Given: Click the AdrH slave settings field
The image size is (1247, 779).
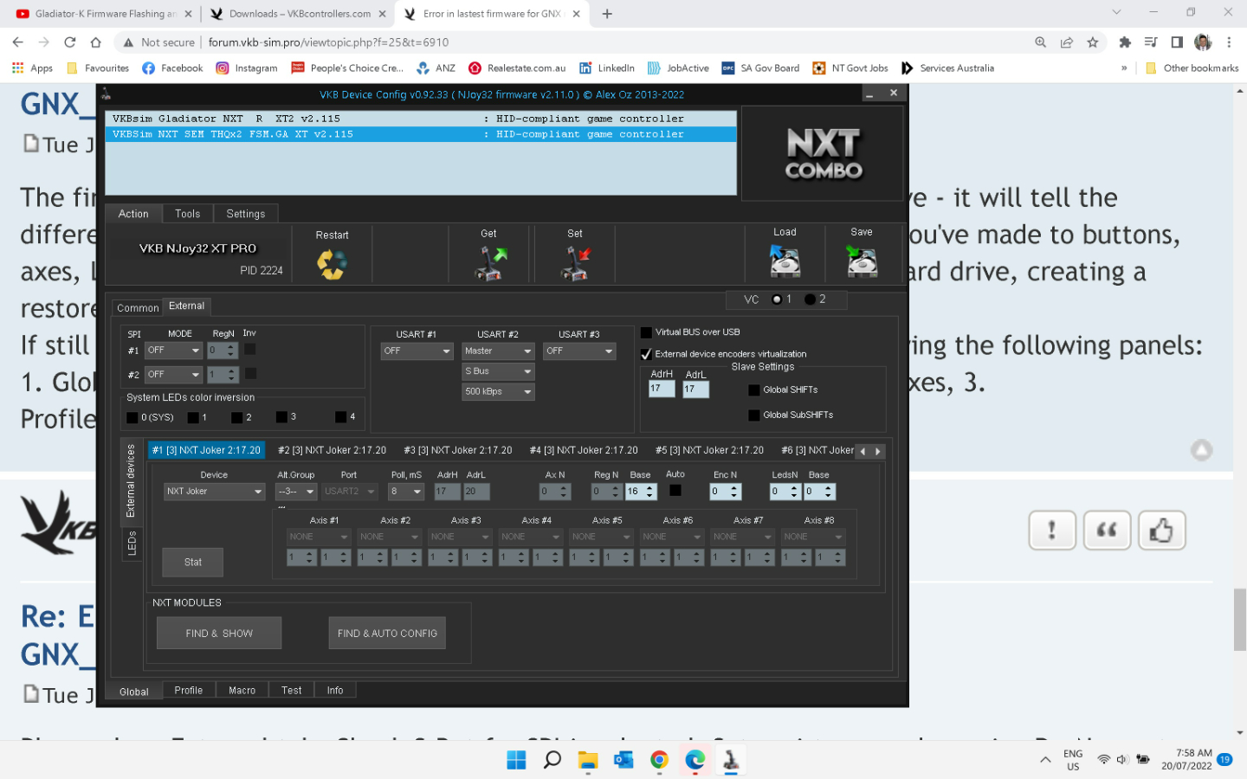Looking at the screenshot, I should click(662, 389).
